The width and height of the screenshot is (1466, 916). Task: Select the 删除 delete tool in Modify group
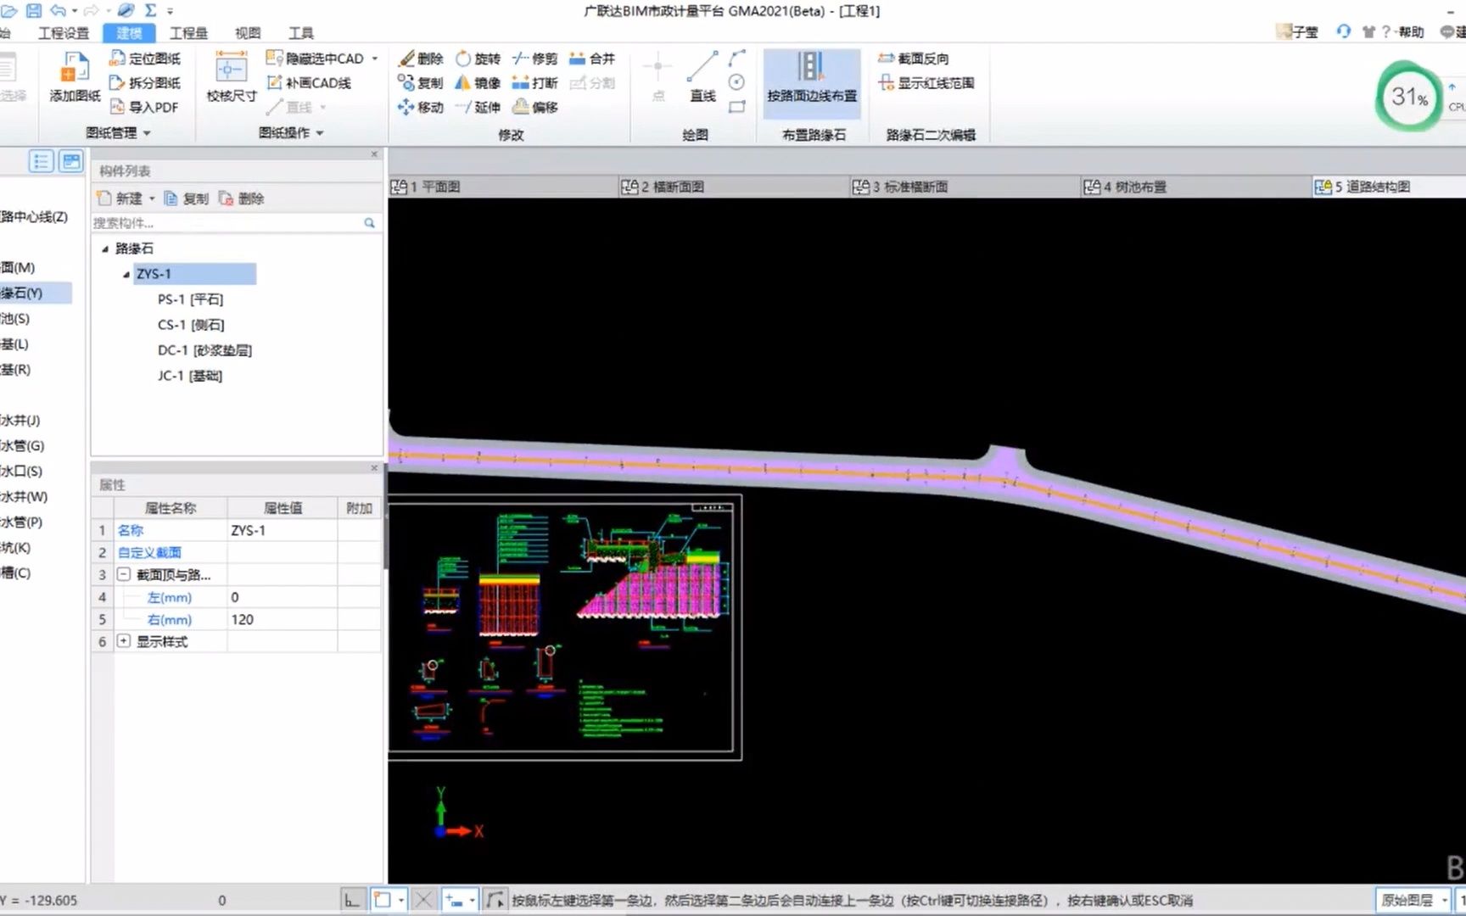(421, 59)
